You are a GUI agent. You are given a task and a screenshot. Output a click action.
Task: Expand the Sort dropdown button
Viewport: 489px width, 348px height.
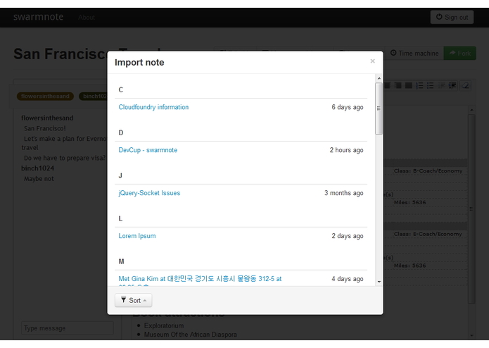133,300
